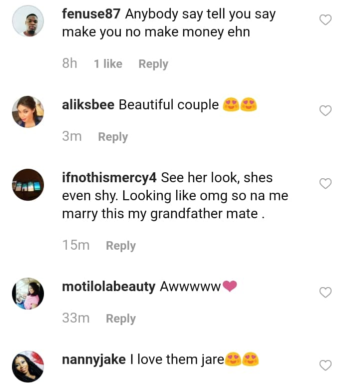Image resolution: width=355 pixels, height=384 pixels.
Task: Tap the heart beside aliksbee's comment
Action: pyautogui.click(x=325, y=110)
